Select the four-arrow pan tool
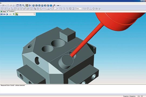The height and width of the screenshot is (97, 146). (x=30, y=5)
